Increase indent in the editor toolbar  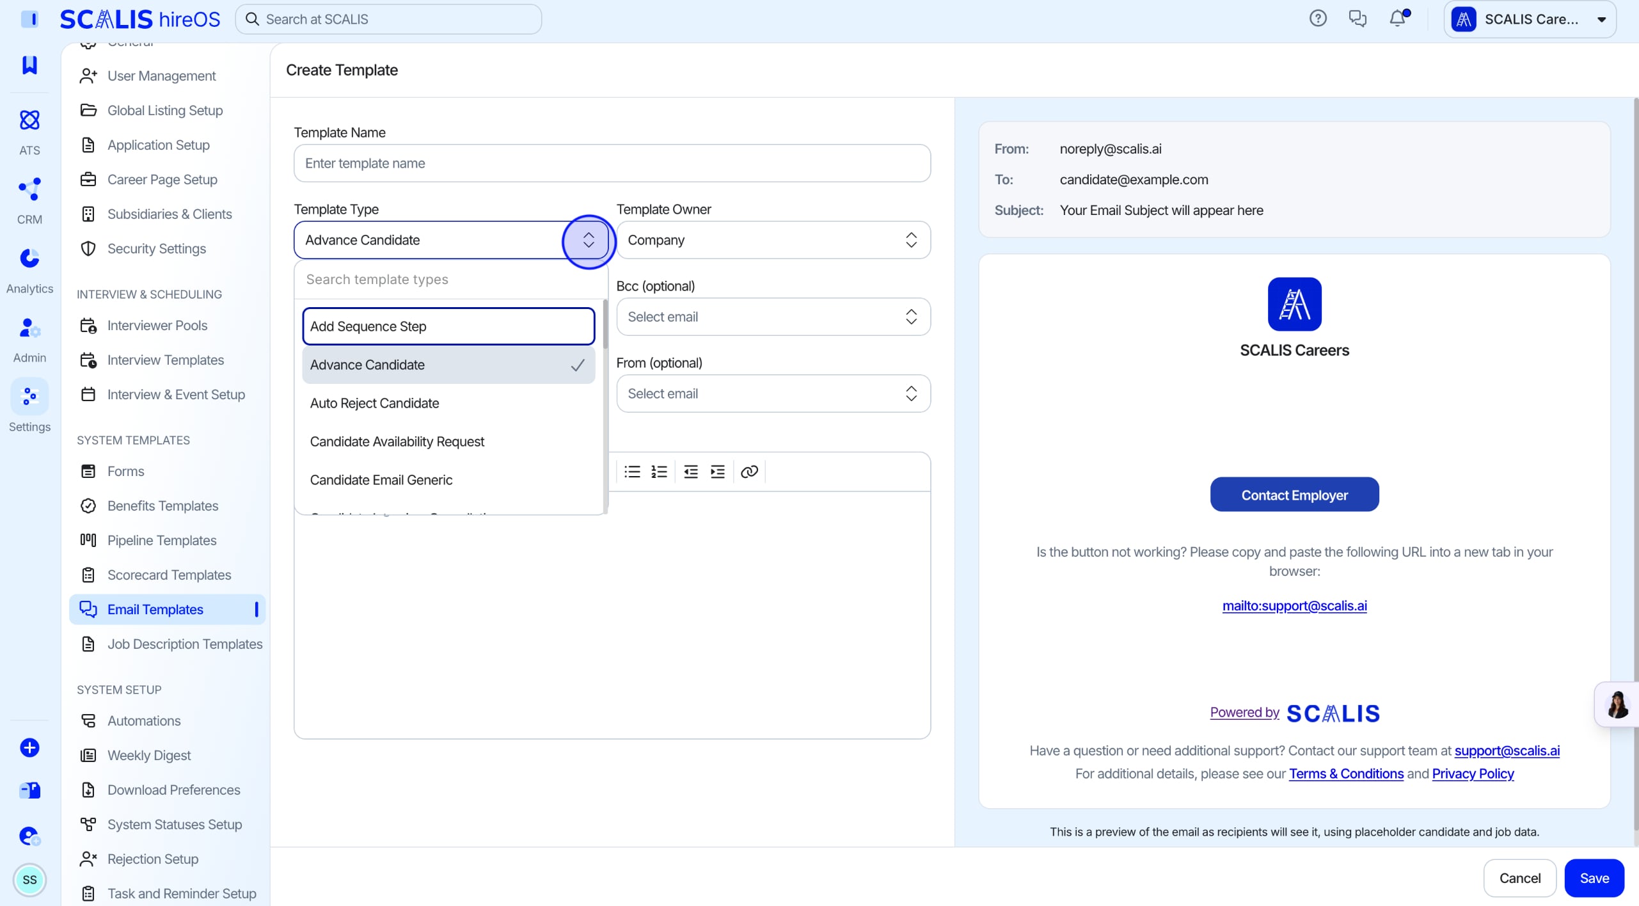click(x=718, y=472)
